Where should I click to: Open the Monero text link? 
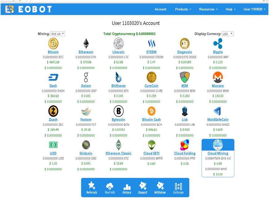pos(218,86)
